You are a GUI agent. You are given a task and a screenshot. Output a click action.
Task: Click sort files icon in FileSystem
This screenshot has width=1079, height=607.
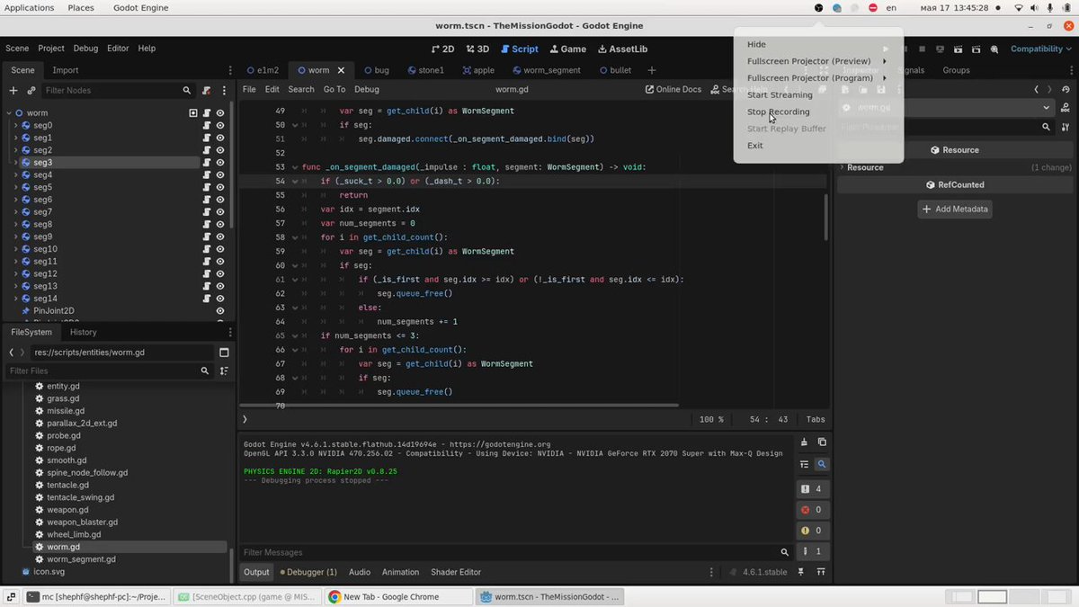click(224, 370)
